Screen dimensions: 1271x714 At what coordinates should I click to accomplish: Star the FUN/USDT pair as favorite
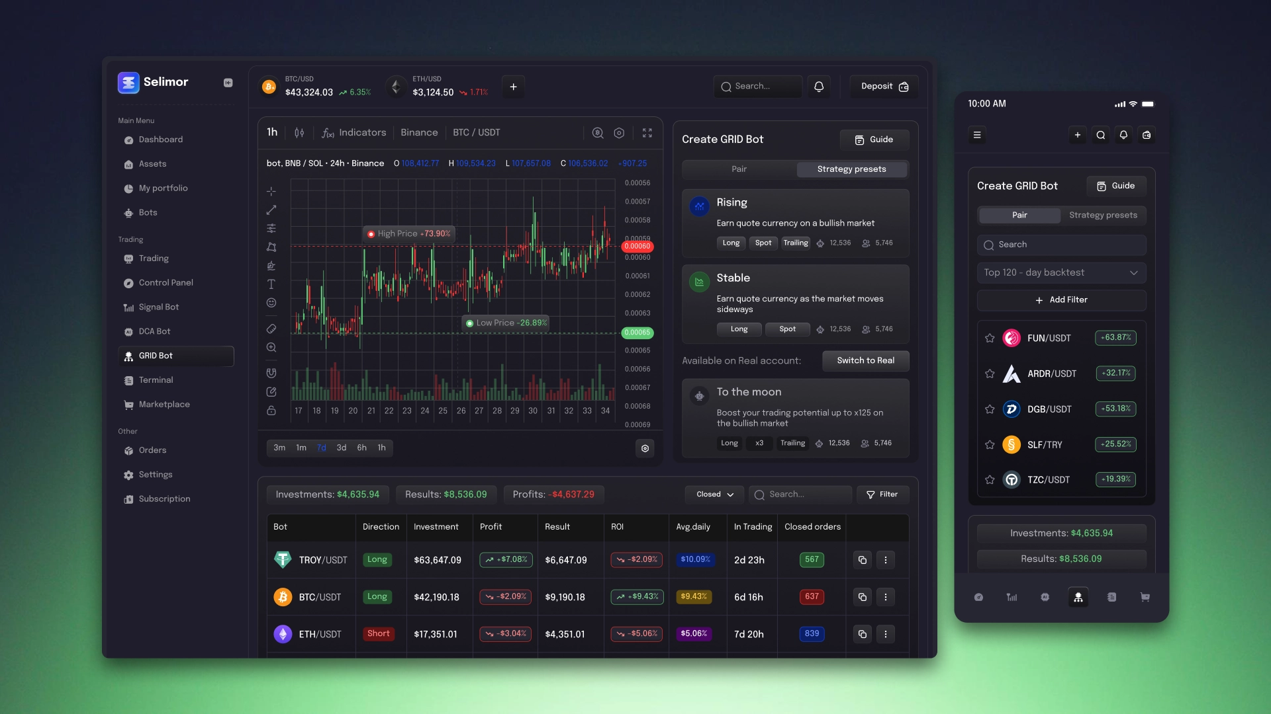989,338
